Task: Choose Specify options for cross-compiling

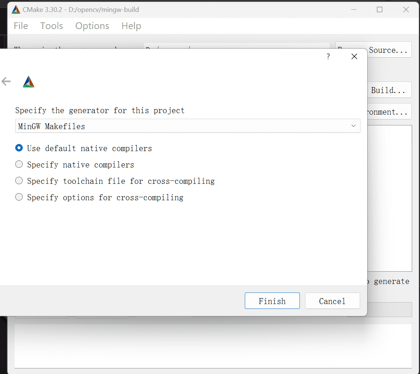Action: coord(99,197)
